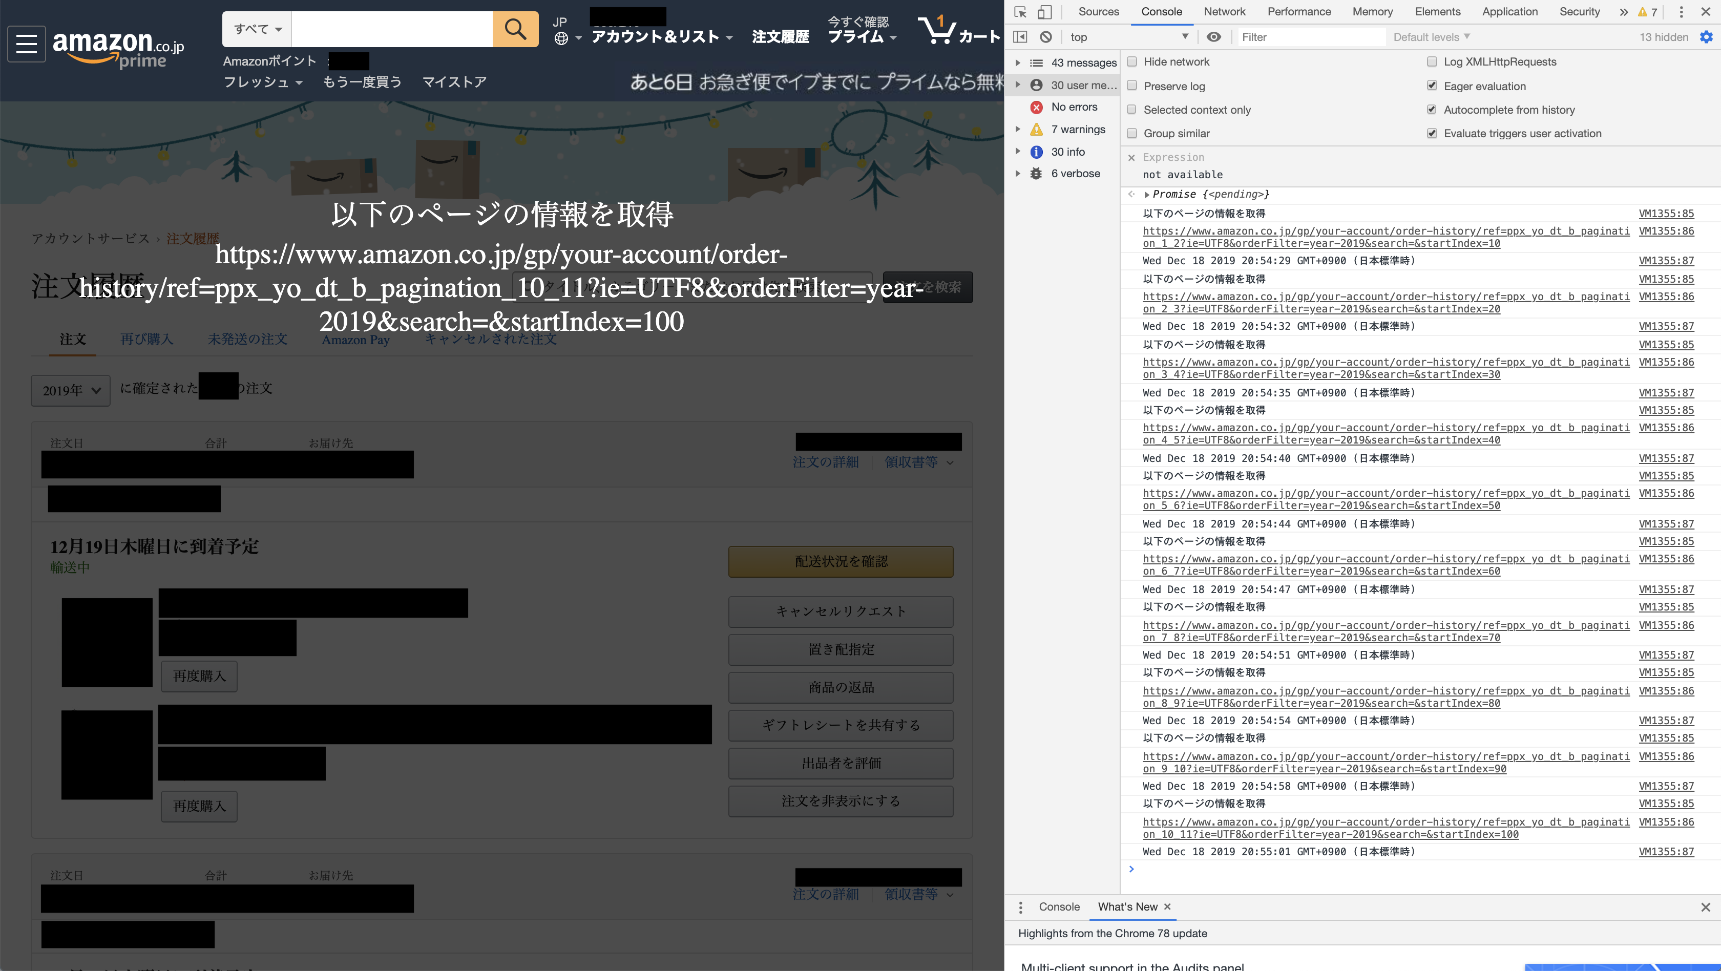Switch to Application tab
Screen dimensions: 1721x971
pos(1509,12)
